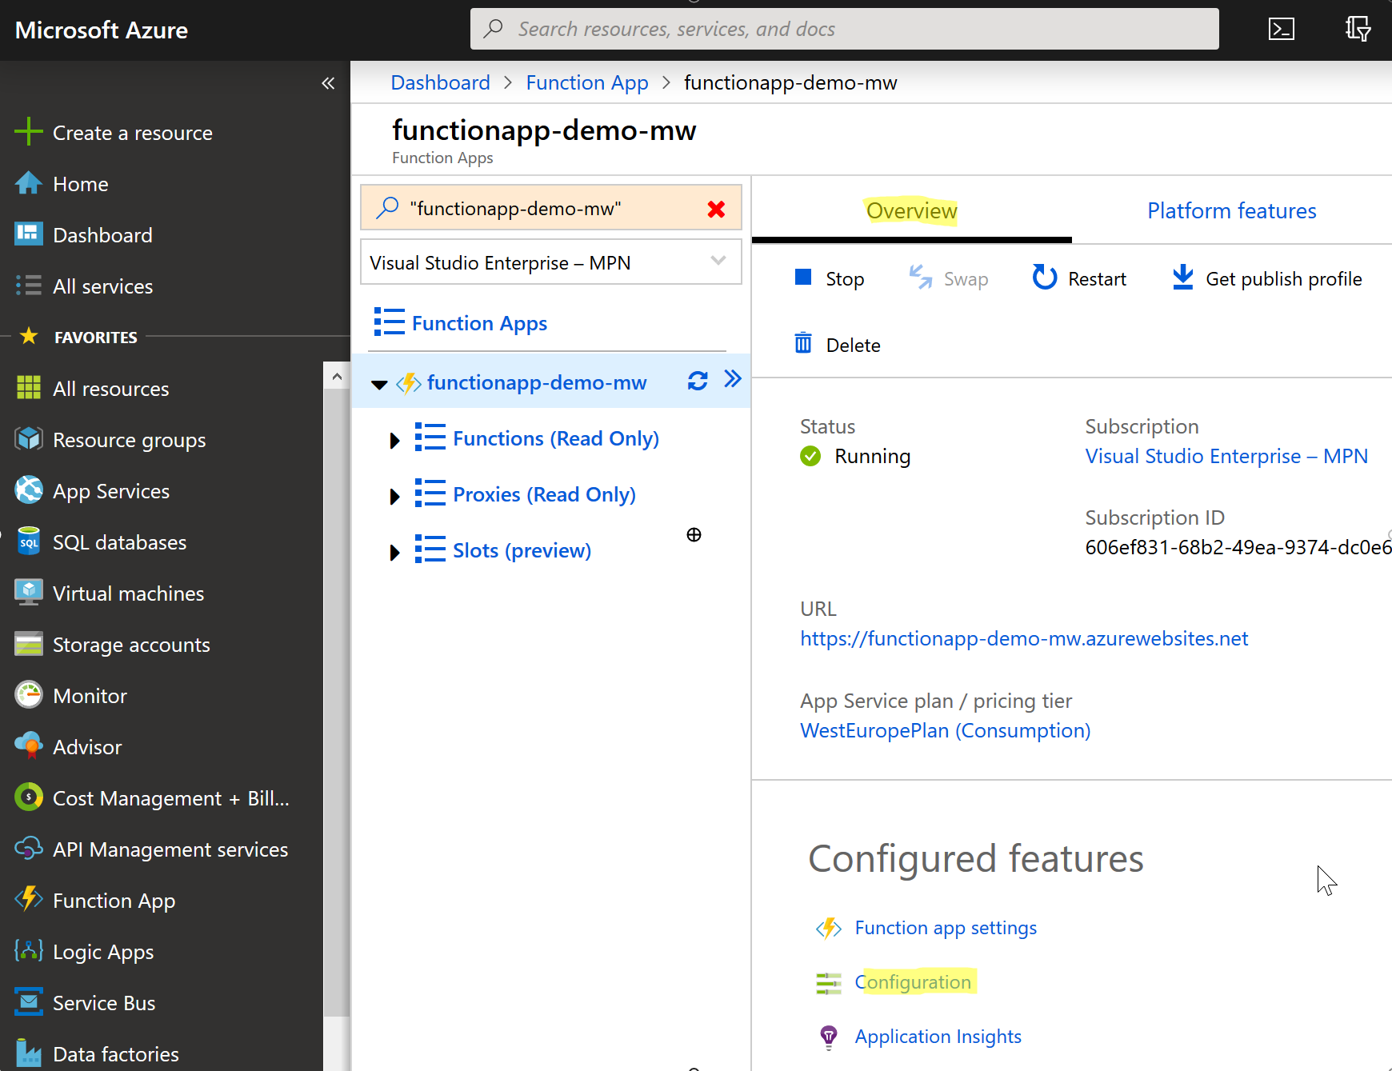Screen dimensions: 1392x1071
Task: Open Storage accounts from the sidebar
Action: [x=131, y=644]
